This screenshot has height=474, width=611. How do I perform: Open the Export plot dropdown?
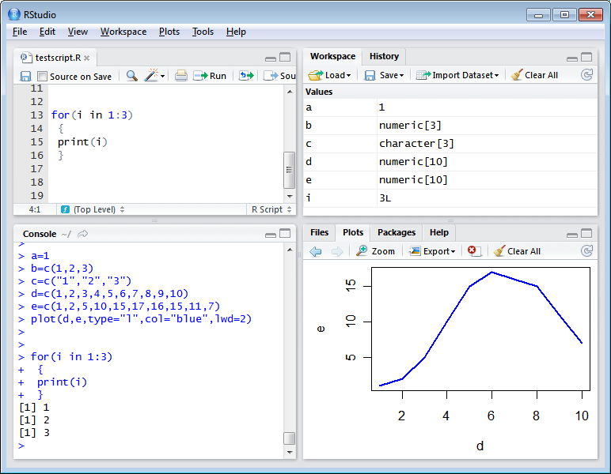[x=432, y=251]
